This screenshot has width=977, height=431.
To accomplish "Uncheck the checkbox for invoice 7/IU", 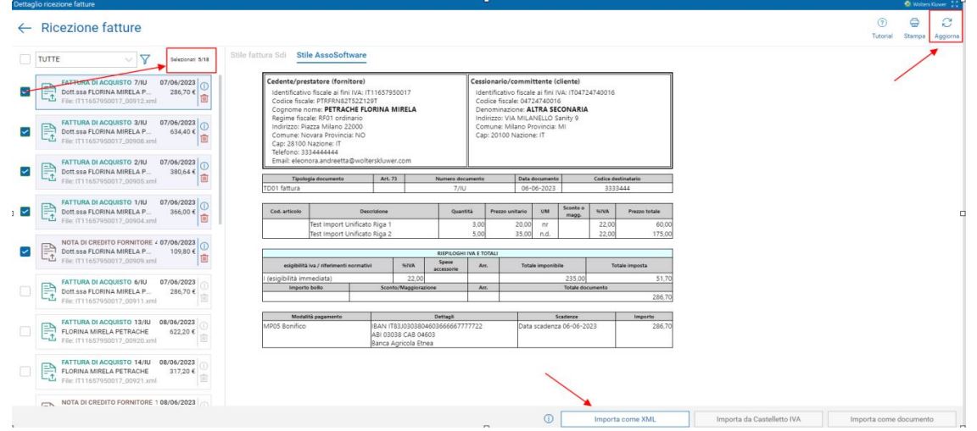I will coord(25,92).
